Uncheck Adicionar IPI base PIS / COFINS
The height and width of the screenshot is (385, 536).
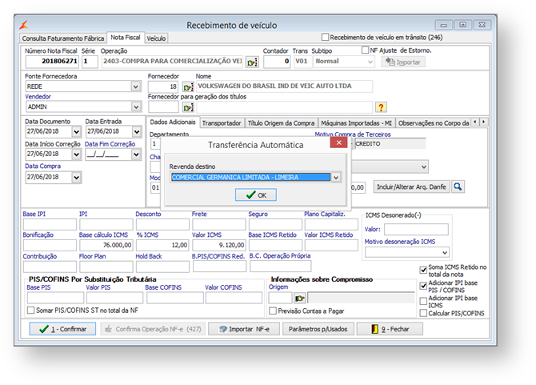pyautogui.click(x=423, y=286)
